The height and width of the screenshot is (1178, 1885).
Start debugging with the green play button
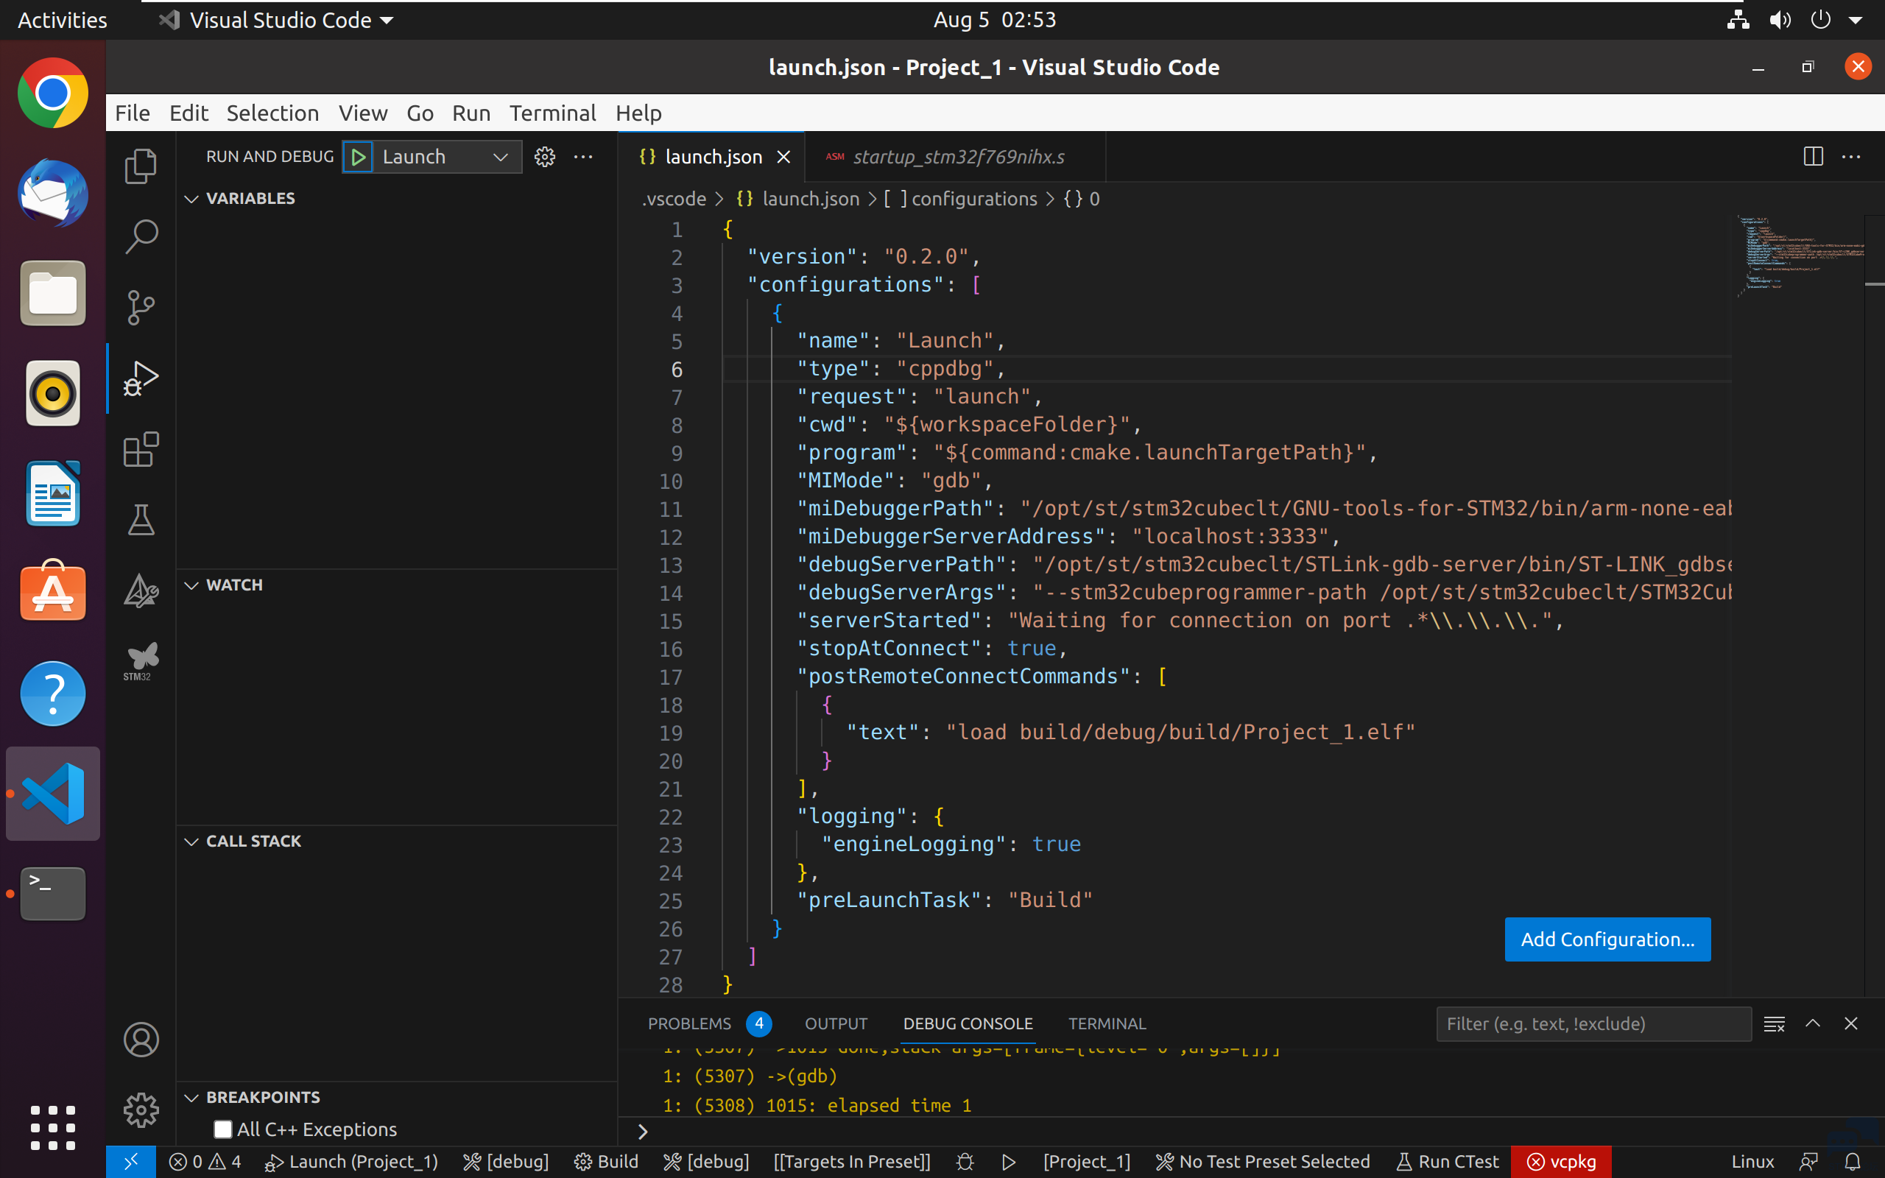point(359,158)
